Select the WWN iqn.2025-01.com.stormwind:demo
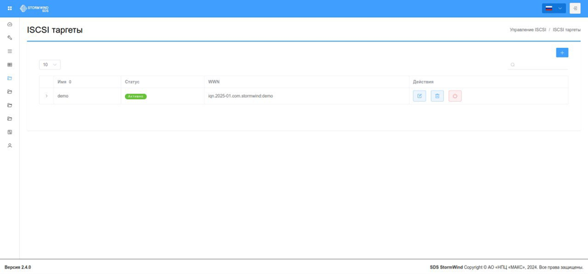Image resolution: width=588 pixels, height=274 pixels. (240, 96)
